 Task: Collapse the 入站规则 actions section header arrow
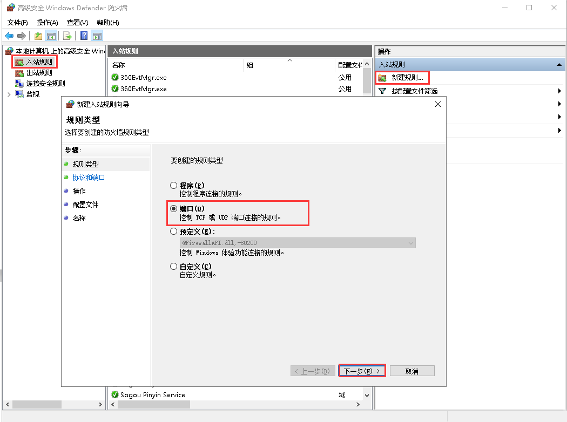[x=559, y=65]
